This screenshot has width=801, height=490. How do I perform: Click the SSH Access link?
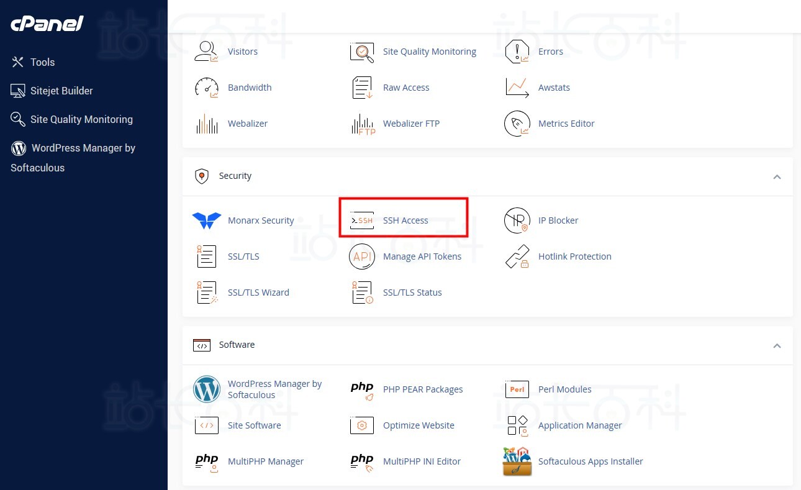point(405,220)
